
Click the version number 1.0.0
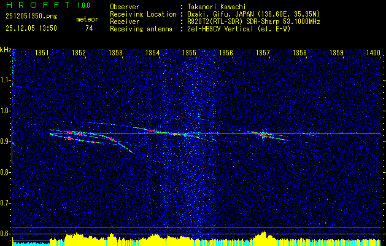point(83,5)
